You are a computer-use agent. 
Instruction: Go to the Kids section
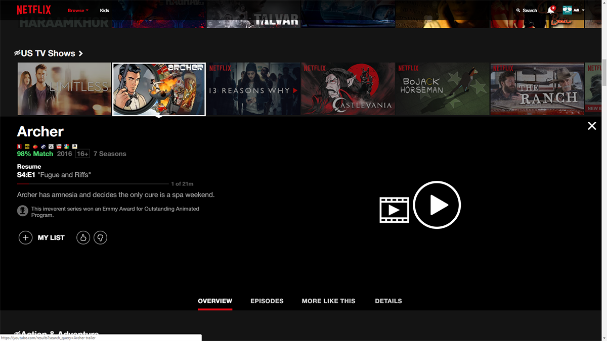105,10
